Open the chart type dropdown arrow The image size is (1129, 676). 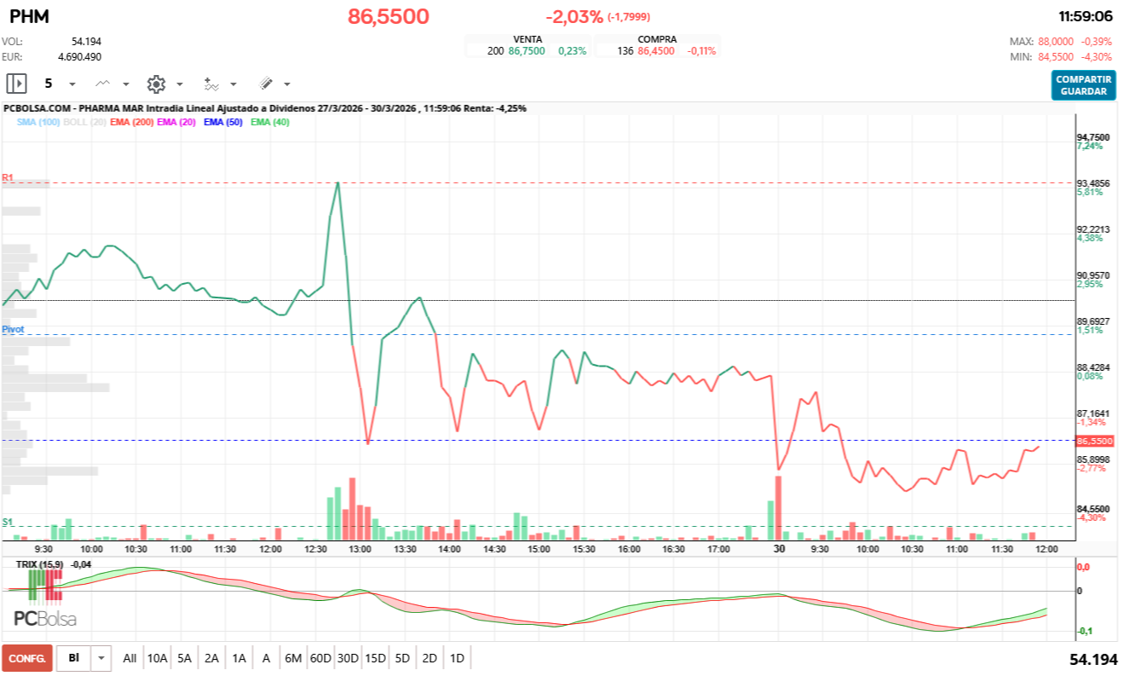pos(126,84)
